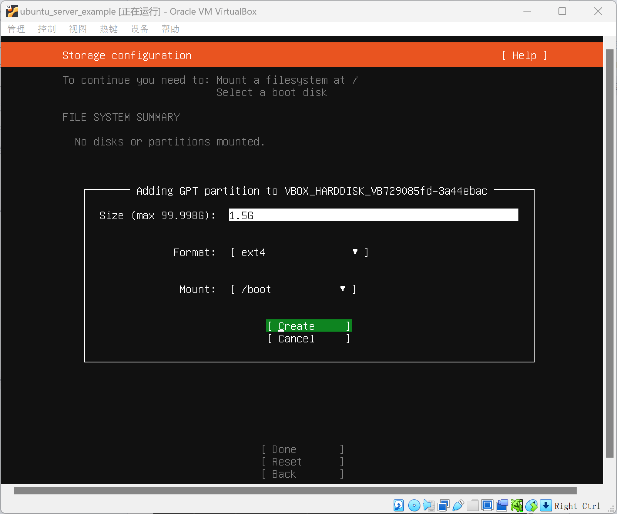Click the green turtle CPU execution icon
Viewport: 617px width, 514px height.
pyautogui.click(x=516, y=505)
